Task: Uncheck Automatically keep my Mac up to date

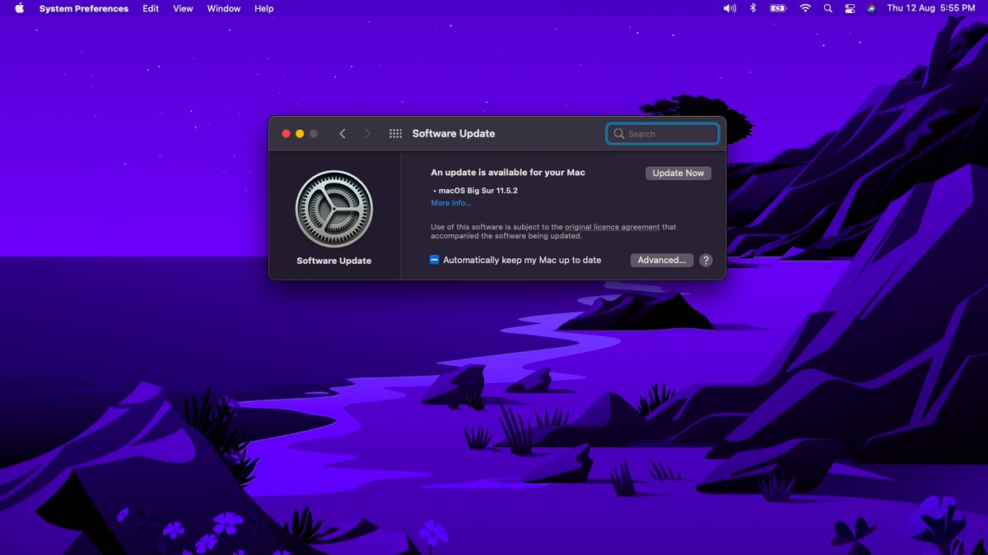Action: (x=434, y=259)
